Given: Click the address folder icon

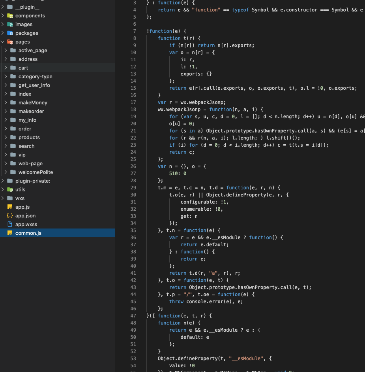Looking at the screenshot, I should 13,59.
